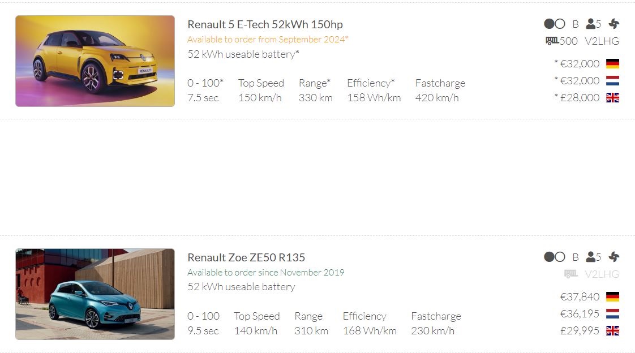Click the Renault Zoe drive type icon

coord(554,257)
